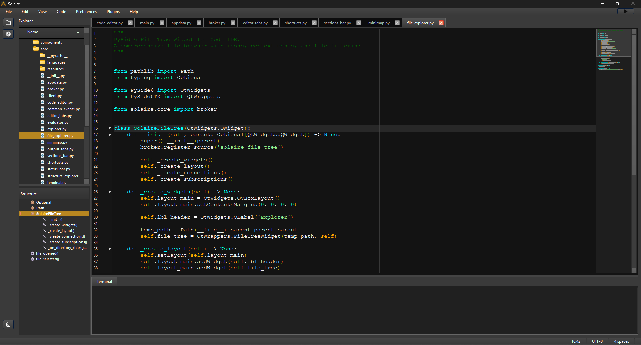Close the shortucts.py tab
641x345 pixels.
314,23
